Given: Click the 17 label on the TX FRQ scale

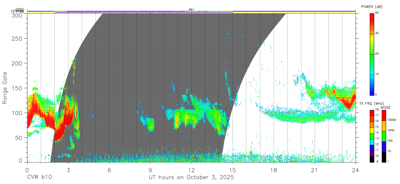Looking at the screenshot, I should 377,116.
